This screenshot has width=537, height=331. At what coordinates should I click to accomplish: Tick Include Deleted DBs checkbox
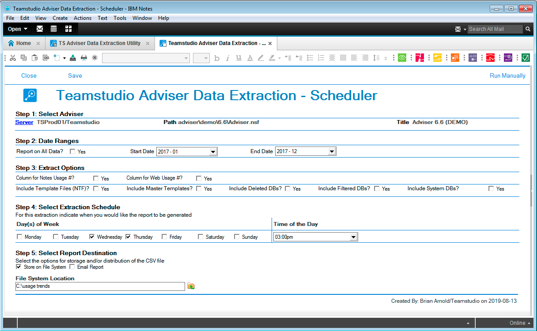pyautogui.click(x=287, y=188)
